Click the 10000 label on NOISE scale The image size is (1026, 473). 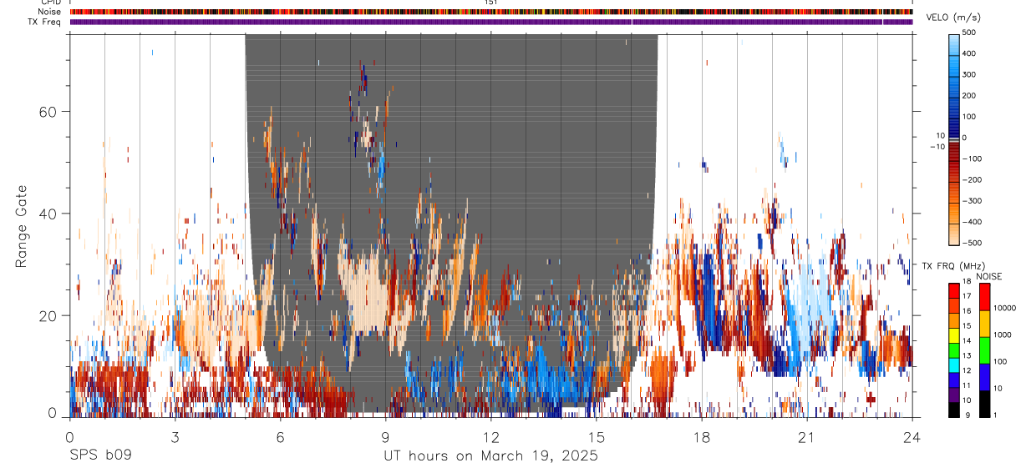(x=1004, y=309)
